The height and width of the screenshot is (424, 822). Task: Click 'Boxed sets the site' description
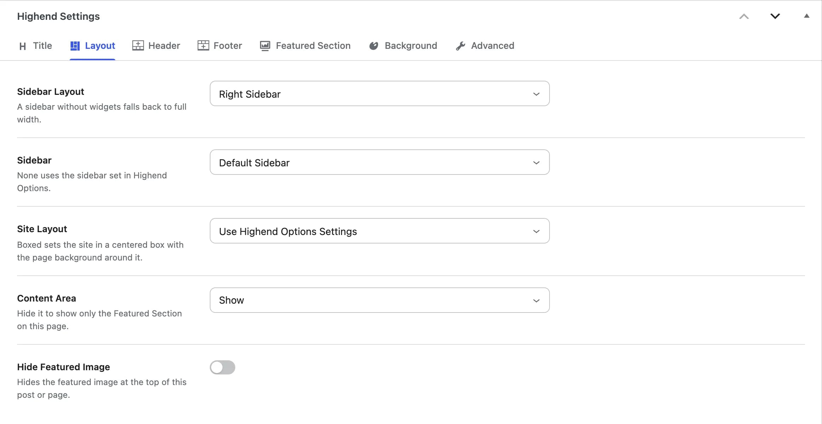pyautogui.click(x=100, y=251)
